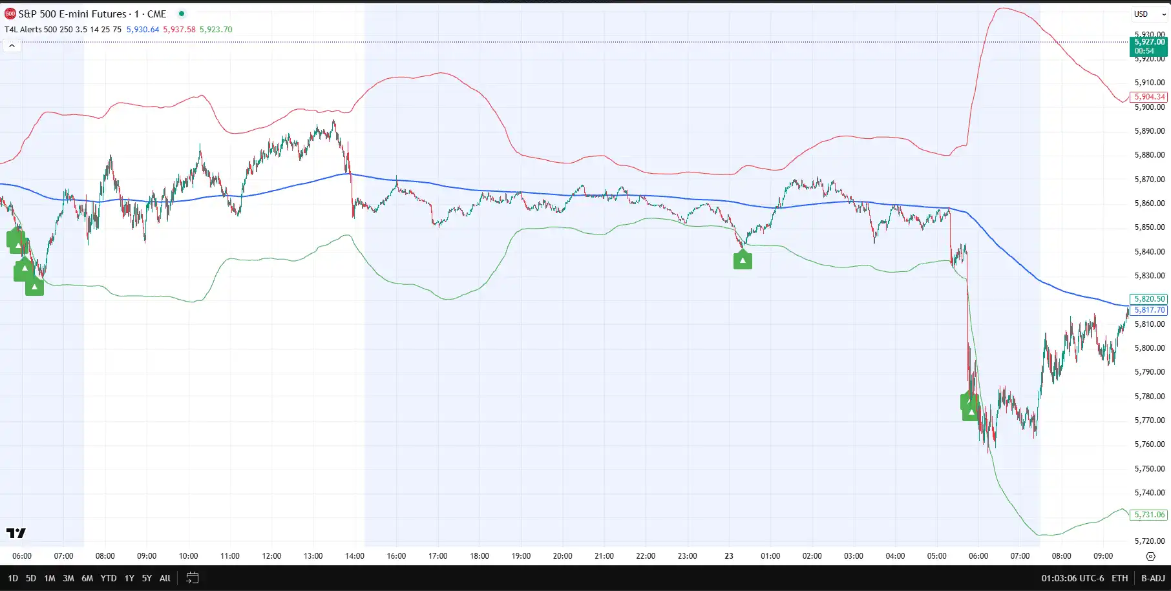1171x591 pixels.
Task: Click the S&P 500 symbol logo icon
Action: pos(10,14)
